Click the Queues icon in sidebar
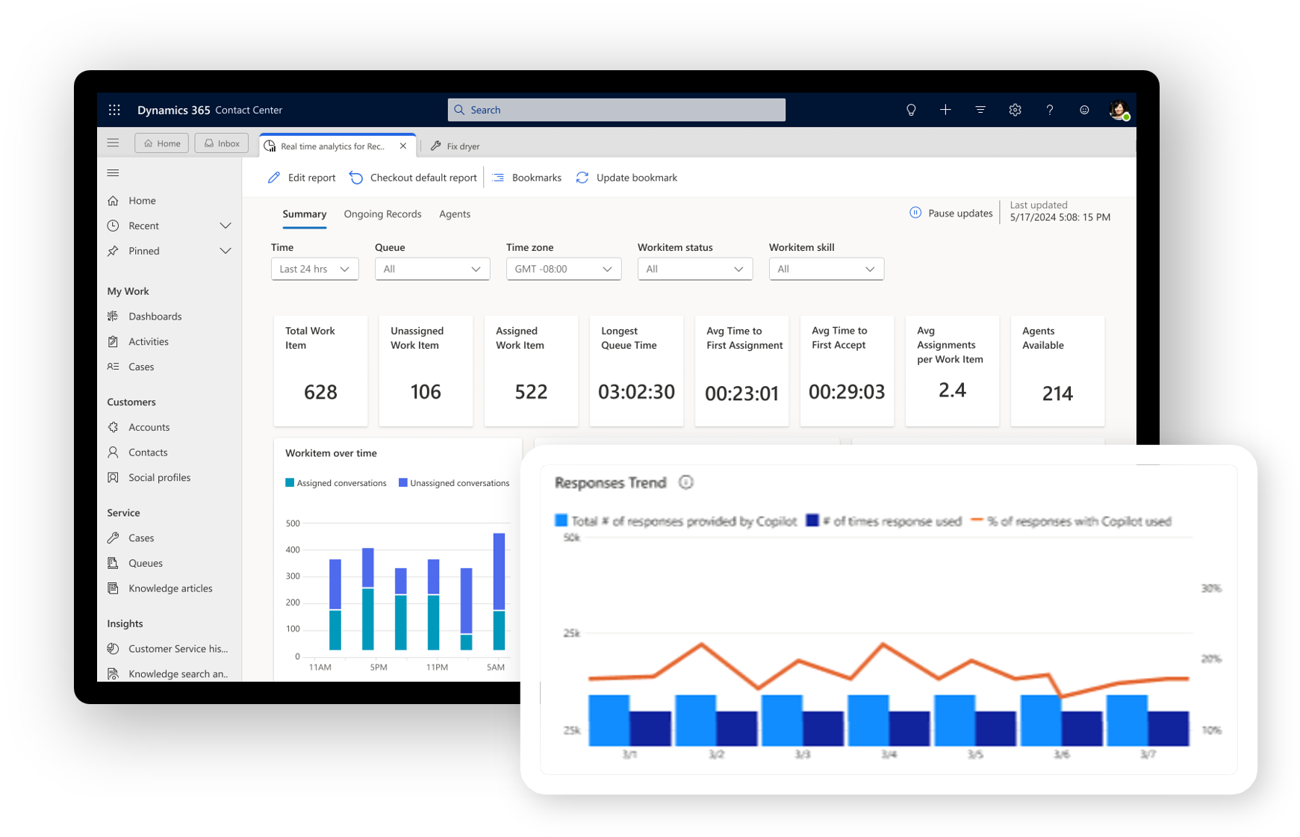Viewport: 1300px width, 837px height. tap(113, 563)
